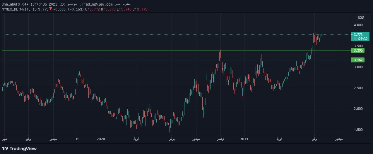Viewport: 373px width, 154px height.
Task: Click the 2.500 price scale tick
Action: [358, 88]
